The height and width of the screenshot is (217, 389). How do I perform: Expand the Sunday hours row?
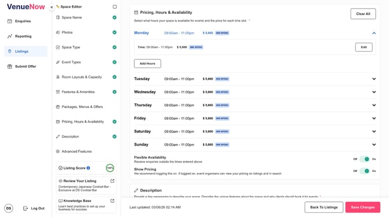pyautogui.click(x=374, y=144)
